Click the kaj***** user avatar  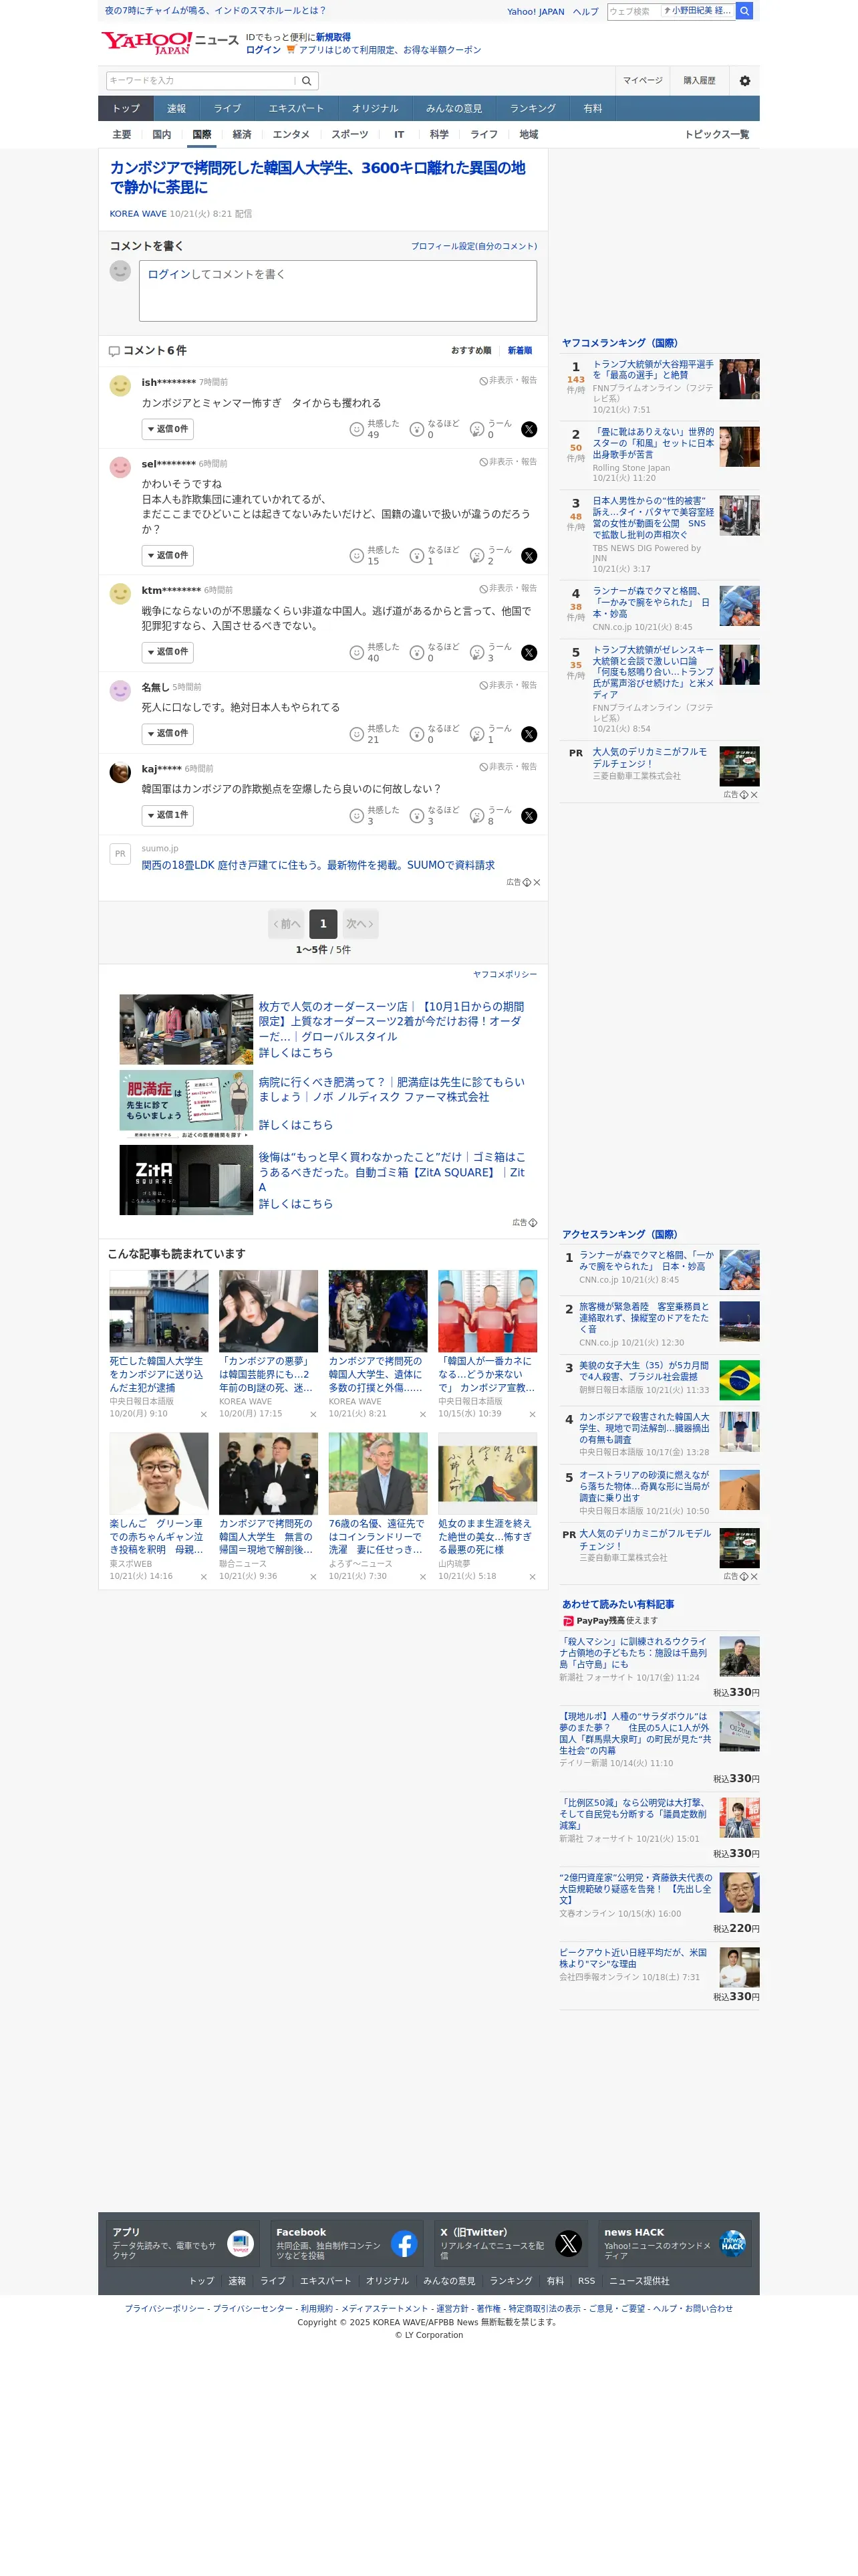120,772
